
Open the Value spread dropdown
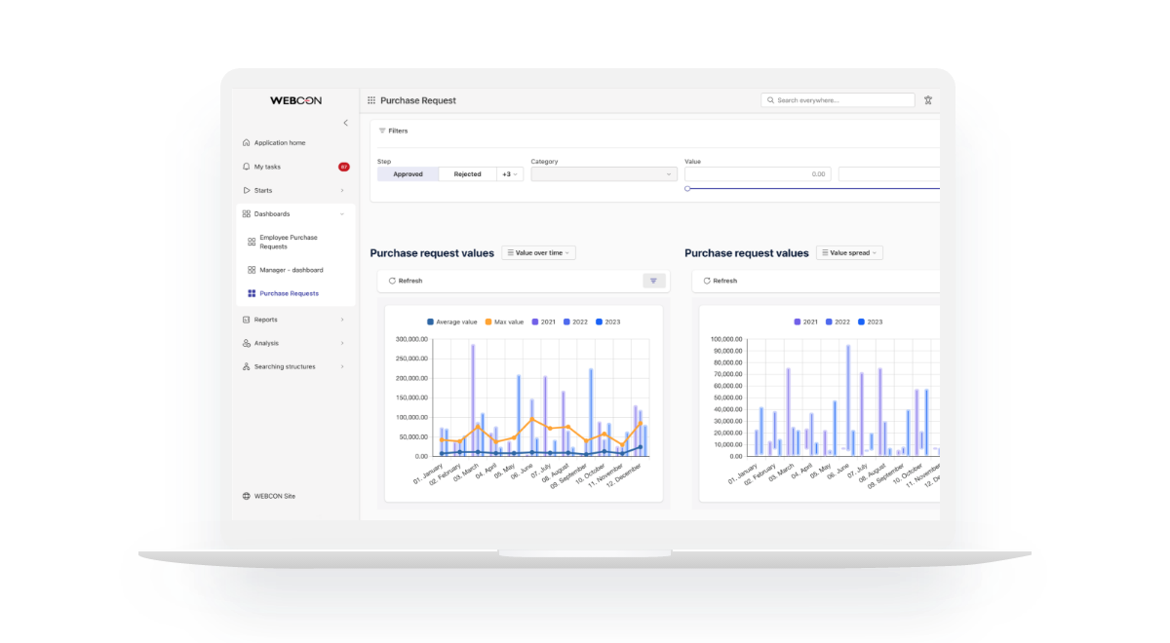[848, 253]
